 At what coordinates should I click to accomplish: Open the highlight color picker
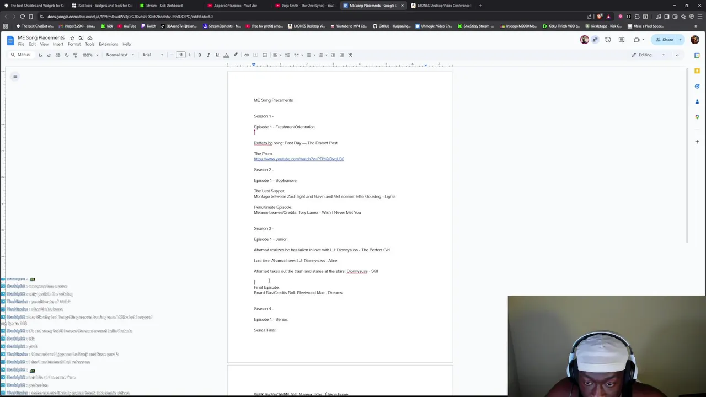click(x=236, y=55)
